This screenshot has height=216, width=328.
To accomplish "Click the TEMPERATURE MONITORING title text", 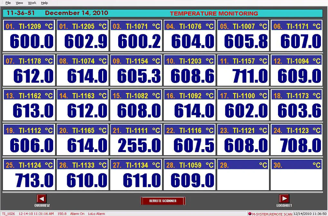I will pyautogui.click(x=214, y=14).
